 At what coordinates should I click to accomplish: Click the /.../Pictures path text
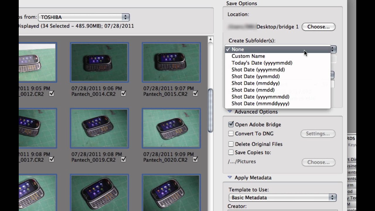click(242, 161)
